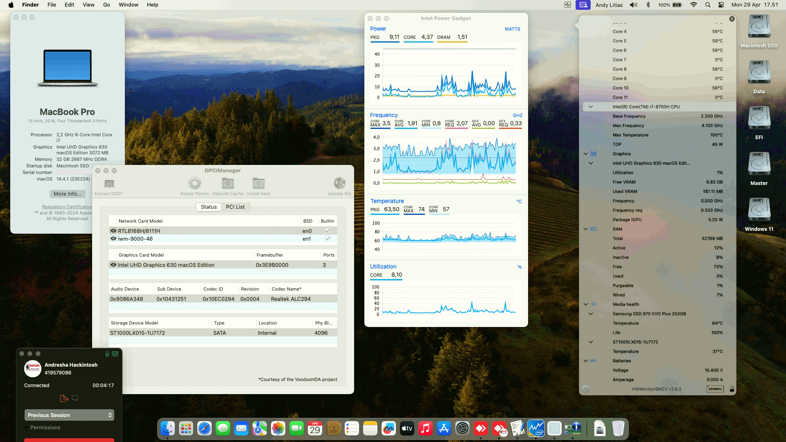Open the Previous Session dropdown
This screenshot has width=786, height=442.
click(x=69, y=415)
